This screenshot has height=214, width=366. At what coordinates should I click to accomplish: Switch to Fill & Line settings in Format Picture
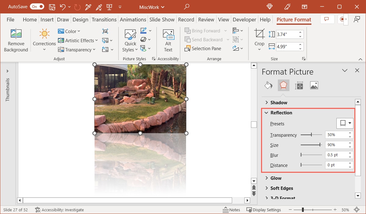coord(268,85)
